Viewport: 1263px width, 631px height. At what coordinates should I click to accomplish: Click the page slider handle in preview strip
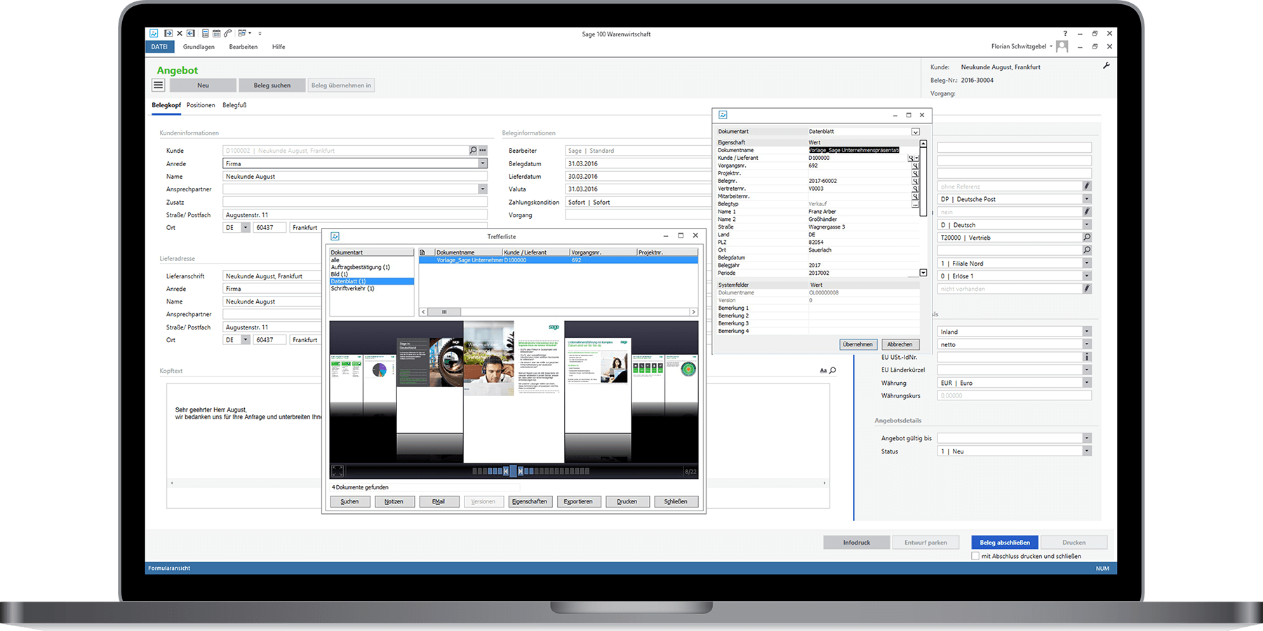(x=513, y=471)
